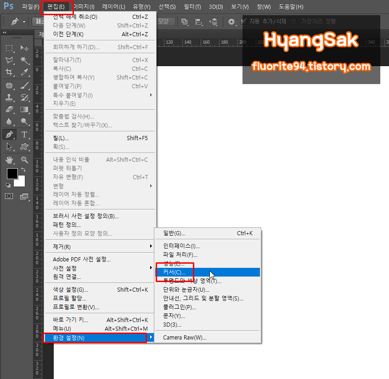Open the 3D(D) menu
This screenshot has height=379, width=389.
tap(216, 7)
